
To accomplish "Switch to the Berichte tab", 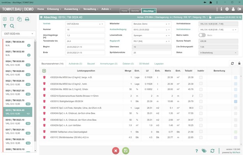I will coord(136,10).
